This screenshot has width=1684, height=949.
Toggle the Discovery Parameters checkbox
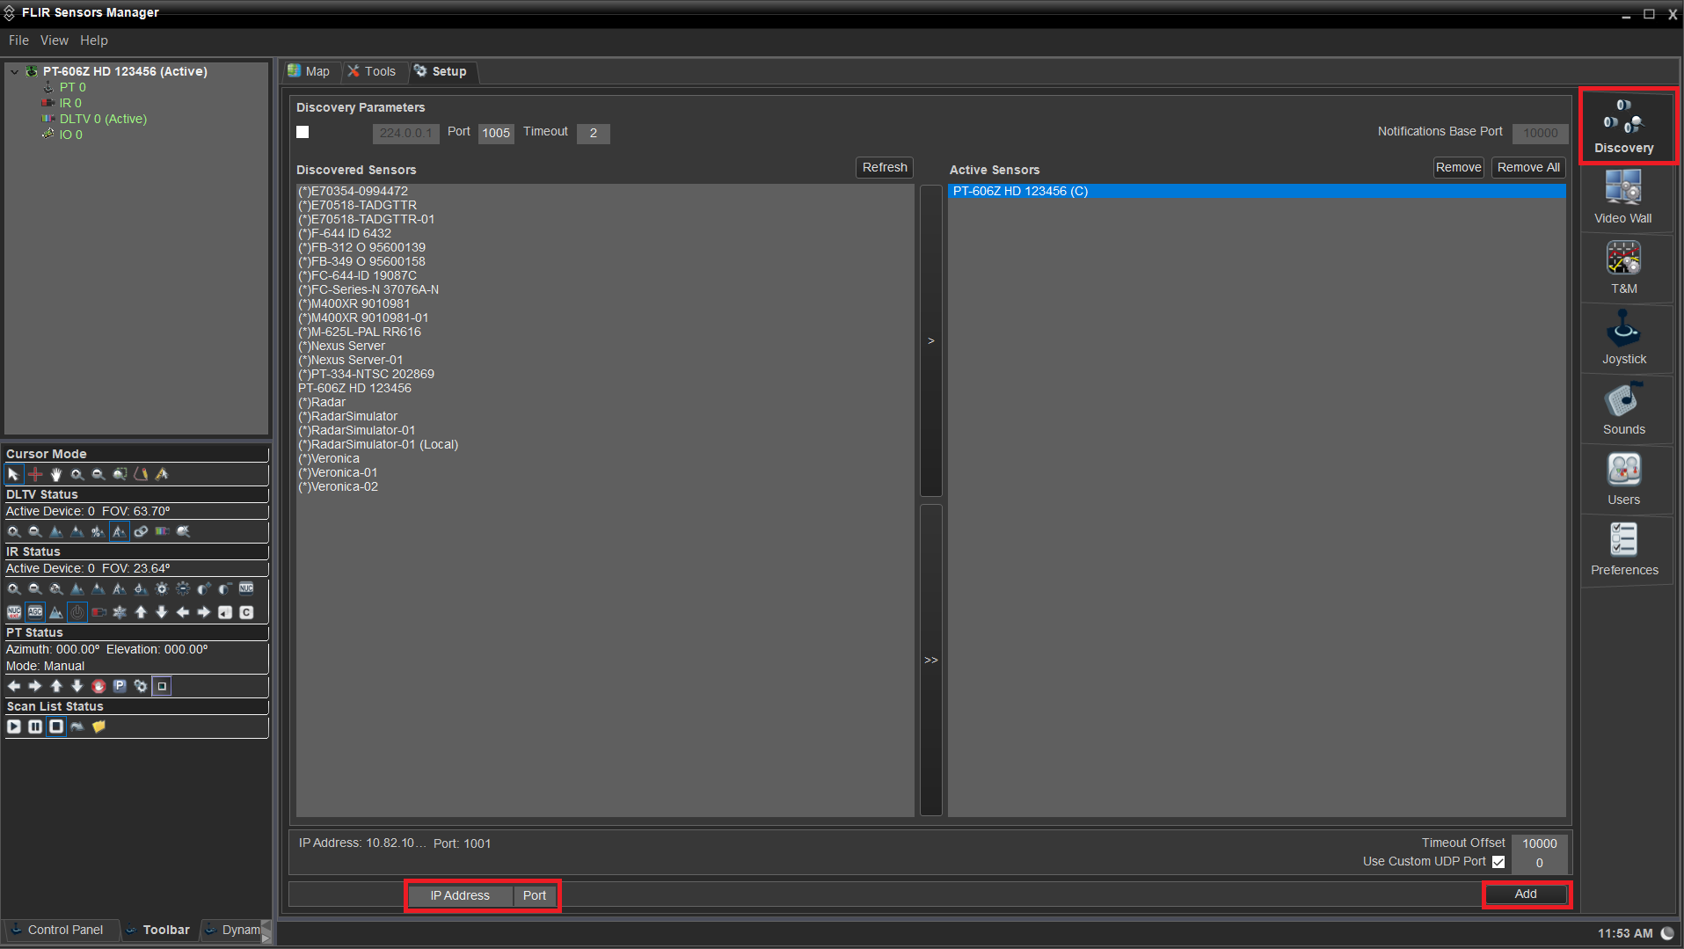(303, 132)
